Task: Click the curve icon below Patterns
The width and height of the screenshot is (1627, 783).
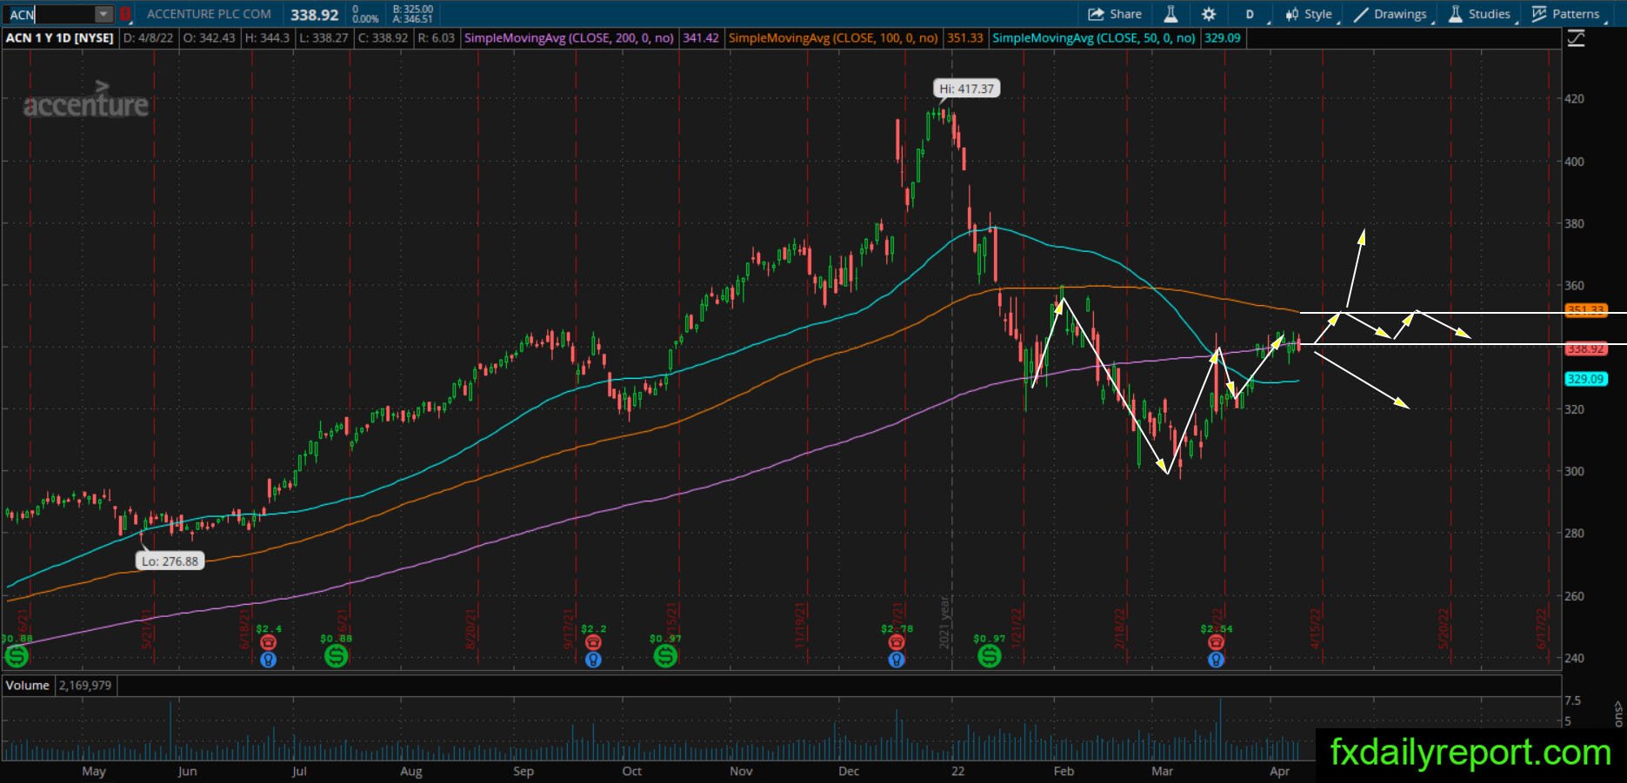Action: tap(1576, 38)
